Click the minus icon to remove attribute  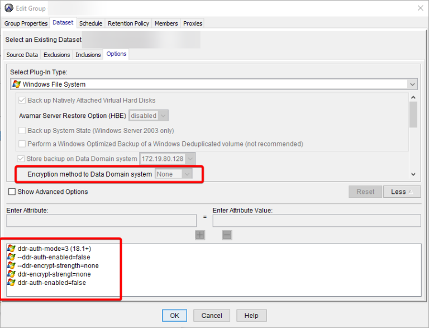[227, 235]
